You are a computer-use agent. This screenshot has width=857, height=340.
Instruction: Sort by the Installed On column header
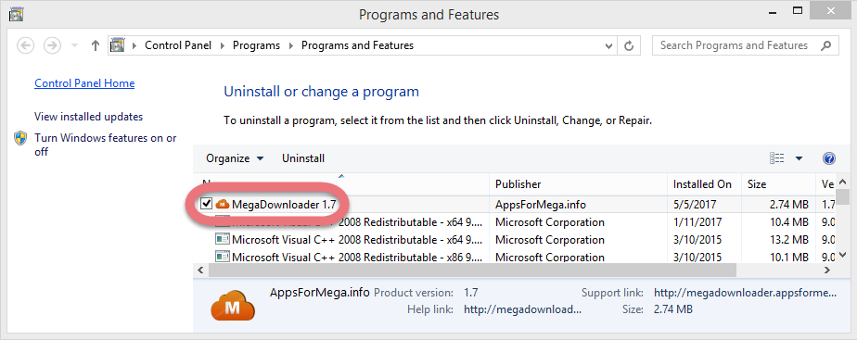click(x=704, y=184)
